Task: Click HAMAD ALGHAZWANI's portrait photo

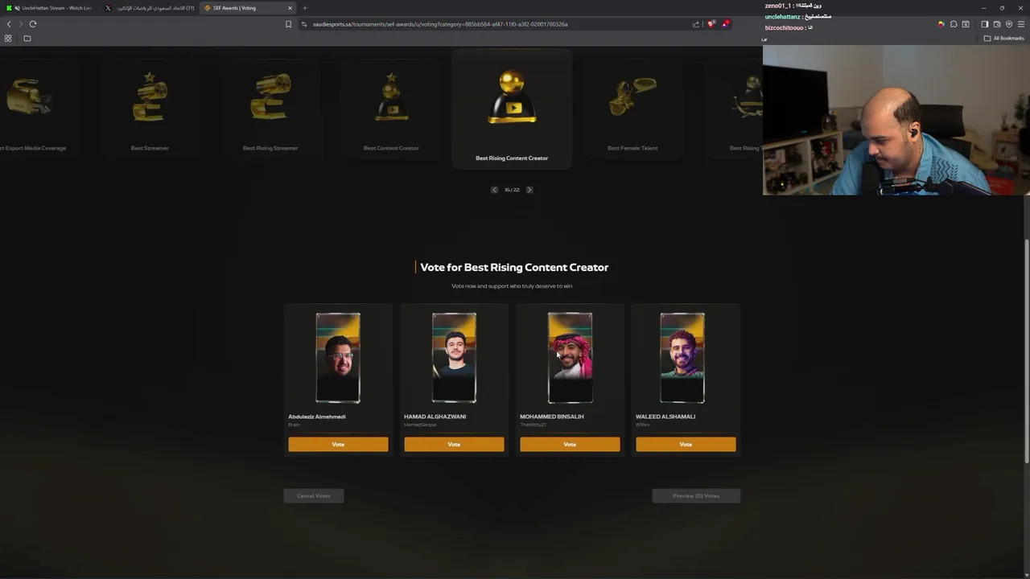Action: [454, 358]
